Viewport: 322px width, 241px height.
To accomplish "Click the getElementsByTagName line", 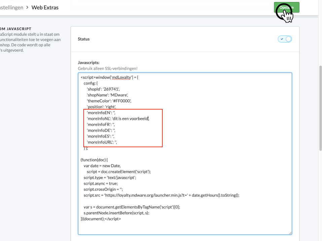I will point(132,207).
